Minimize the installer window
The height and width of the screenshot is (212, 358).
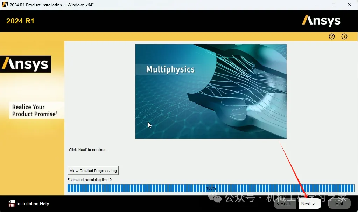click(318, 5)
